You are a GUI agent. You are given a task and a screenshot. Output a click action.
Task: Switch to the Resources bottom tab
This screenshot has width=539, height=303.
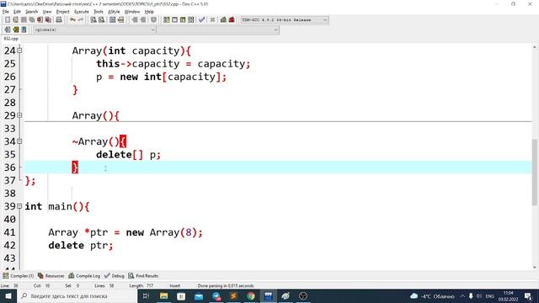[x=51, y=276]
